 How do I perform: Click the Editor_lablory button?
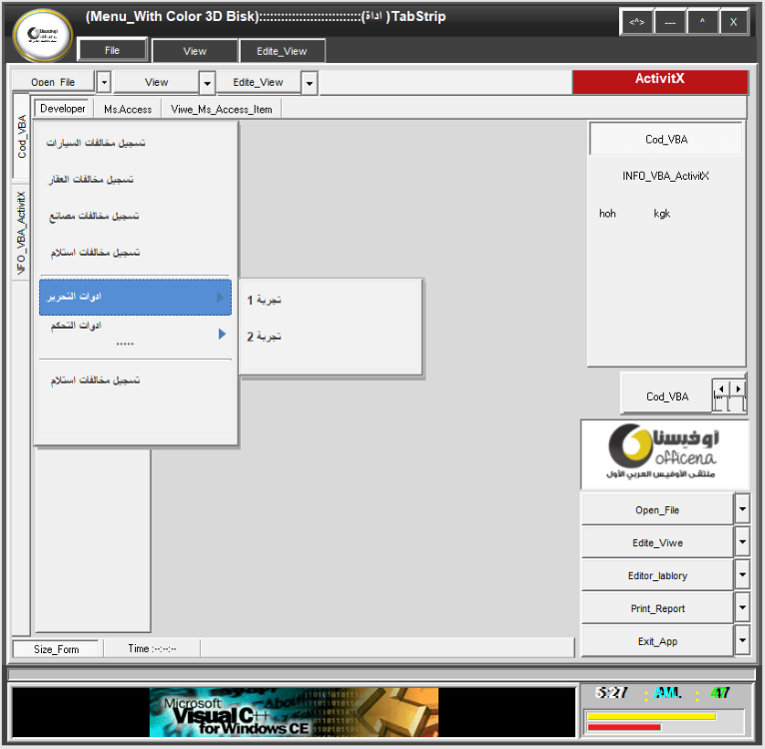(x=656, y=575)
